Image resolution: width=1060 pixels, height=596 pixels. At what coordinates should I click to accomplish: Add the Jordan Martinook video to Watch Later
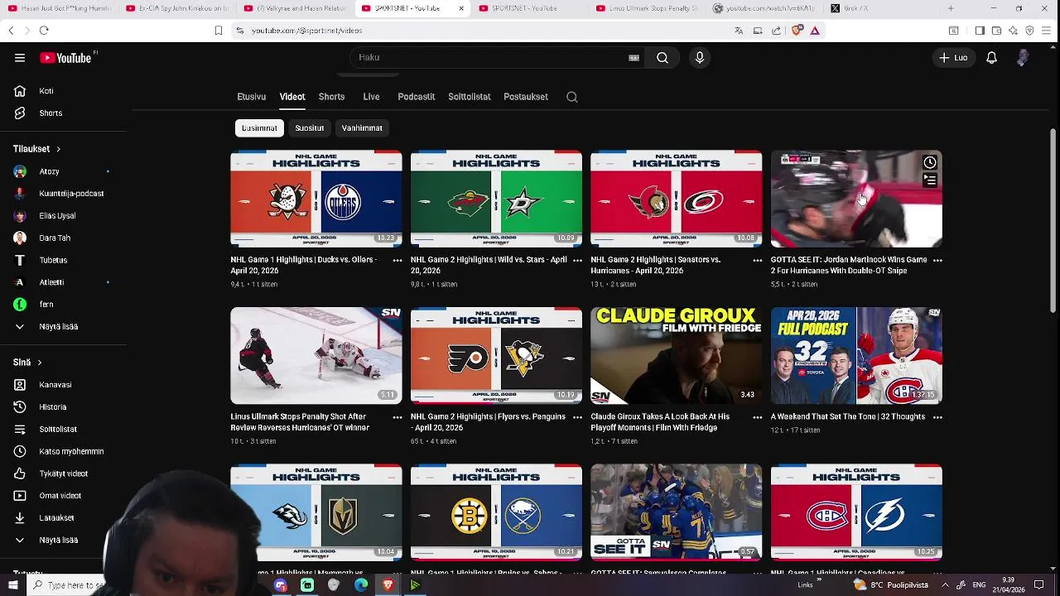[930, 162]
